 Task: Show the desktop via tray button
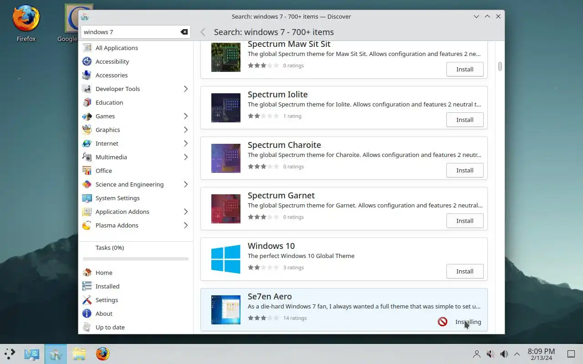pyautogui.click(x=571, y=354)
